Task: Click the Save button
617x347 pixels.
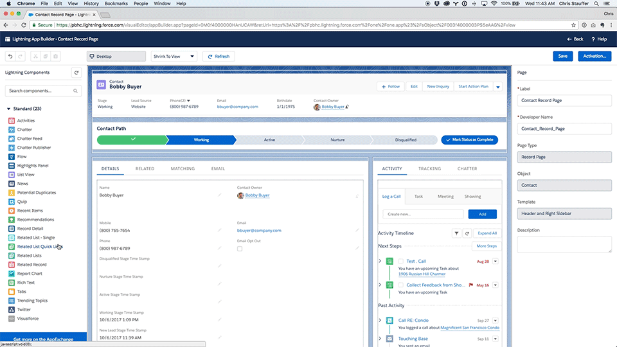Action: click(x=563, y=57)
